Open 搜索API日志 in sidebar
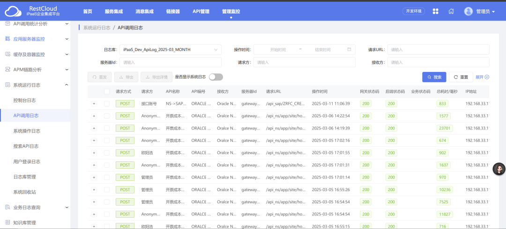Screen dimensions: 506x229 click(26, 146)
